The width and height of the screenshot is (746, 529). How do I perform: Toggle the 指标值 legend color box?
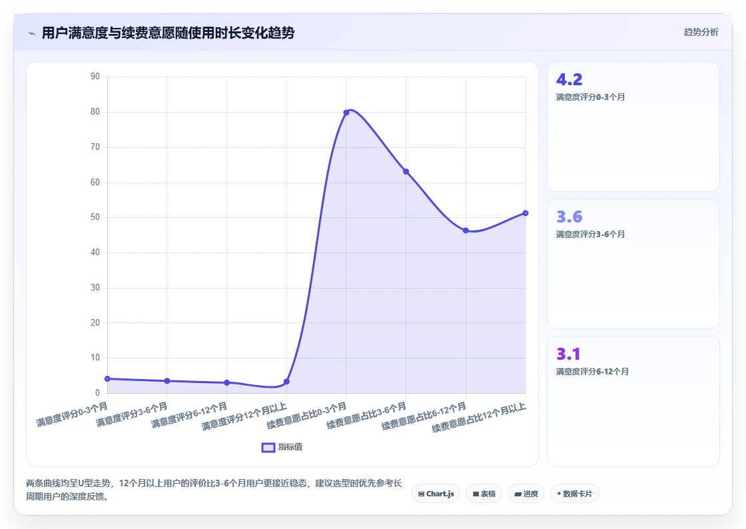click(x=268, y=447)
